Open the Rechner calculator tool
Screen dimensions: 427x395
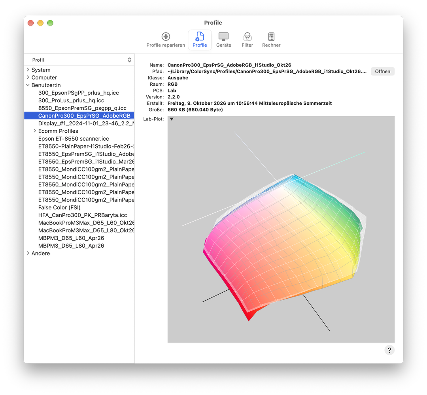pyautogui.click(x=271, y=40)
